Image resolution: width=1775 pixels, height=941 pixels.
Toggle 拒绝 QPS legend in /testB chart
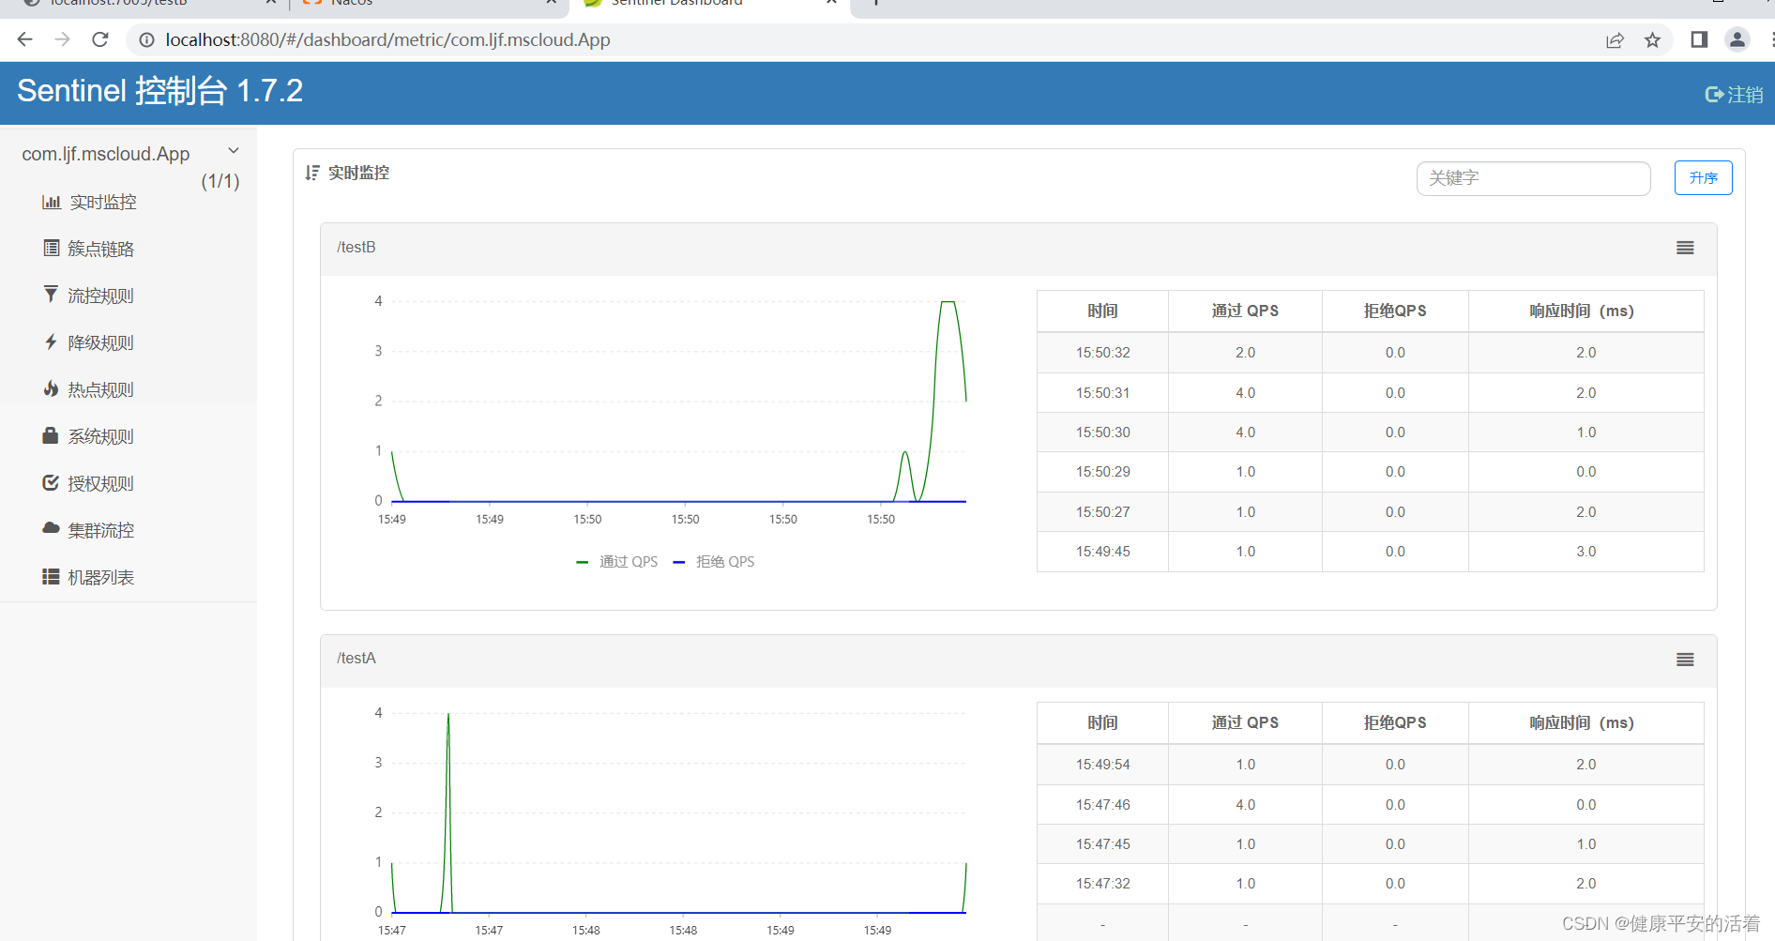[x=714, y=561]
